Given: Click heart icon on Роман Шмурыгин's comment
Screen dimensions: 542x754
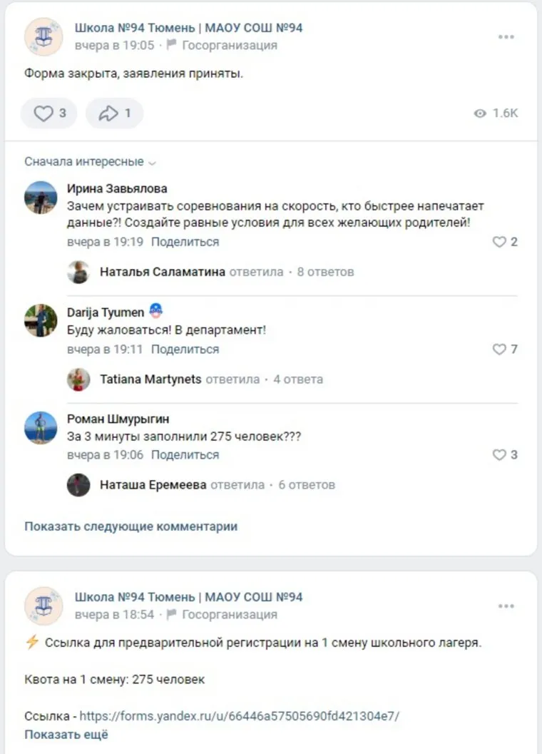Looking at the screenshot, I should pyautogui.click(x=500, y=454).
